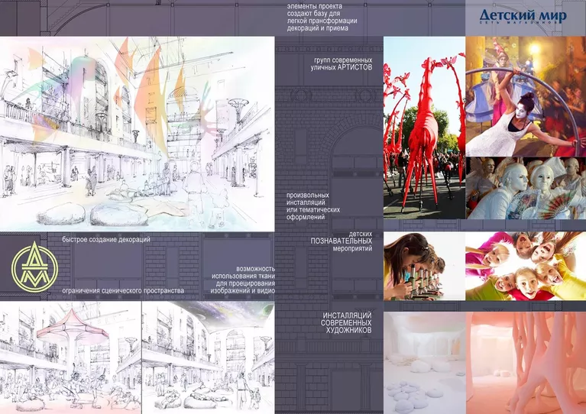
Task: Open the white pebble installation photo
Action: (x=425, y=363)
